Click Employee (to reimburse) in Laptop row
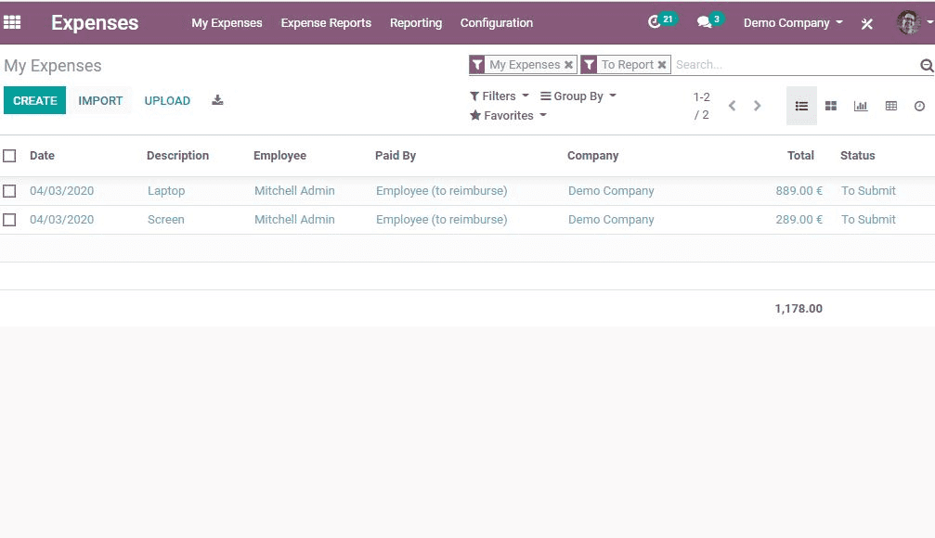Viewport: 935px width, 538px height. (x=442, y=191)
